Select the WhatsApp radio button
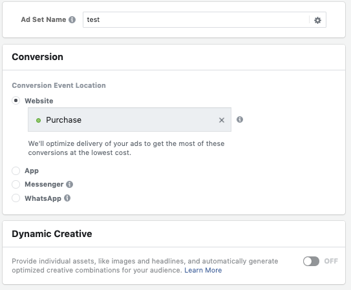Image resolution: width=351 pixels, height=290 pixels. click(x=16, y=198)
